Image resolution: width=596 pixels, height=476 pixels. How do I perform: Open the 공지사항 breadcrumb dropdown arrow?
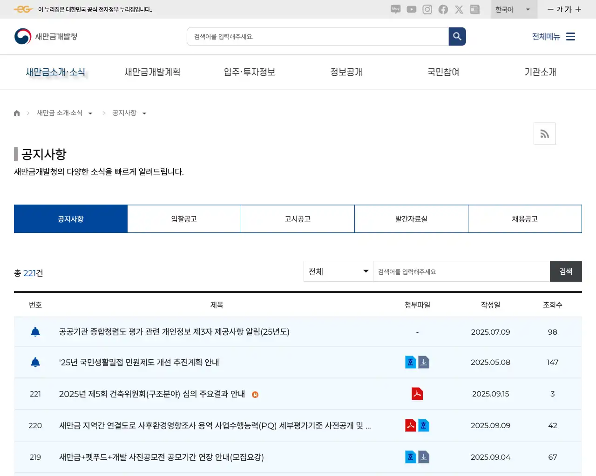(144, 113)
